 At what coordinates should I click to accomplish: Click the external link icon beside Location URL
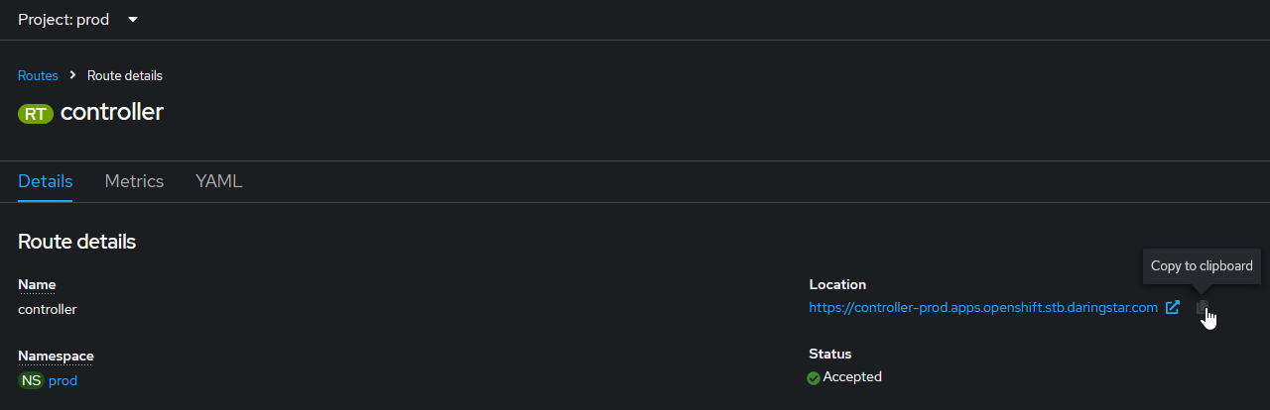point(1173,307)
